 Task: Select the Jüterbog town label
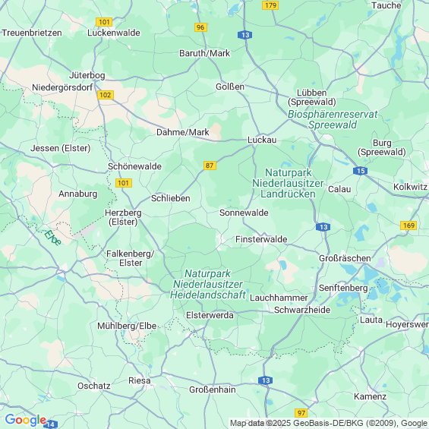click(87, 75)
